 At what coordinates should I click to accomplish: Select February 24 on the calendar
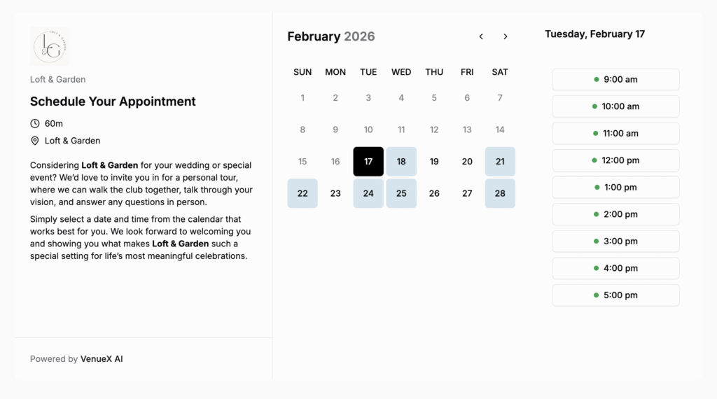tap(368, 194)
